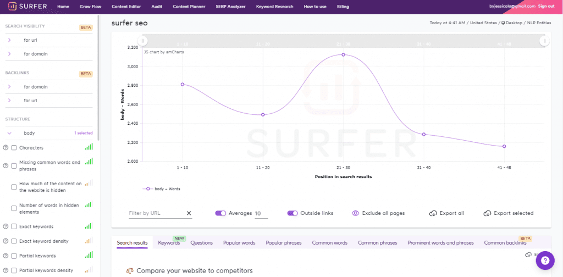The image size is (563, 277).
Task: Switch to the Common phrases tab
Action: click(x=377, y=243)
